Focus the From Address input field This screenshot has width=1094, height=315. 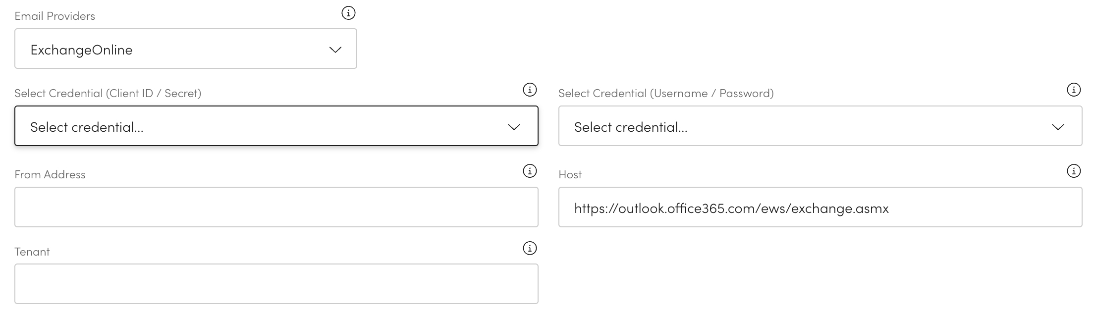click(x=276, y=207)
